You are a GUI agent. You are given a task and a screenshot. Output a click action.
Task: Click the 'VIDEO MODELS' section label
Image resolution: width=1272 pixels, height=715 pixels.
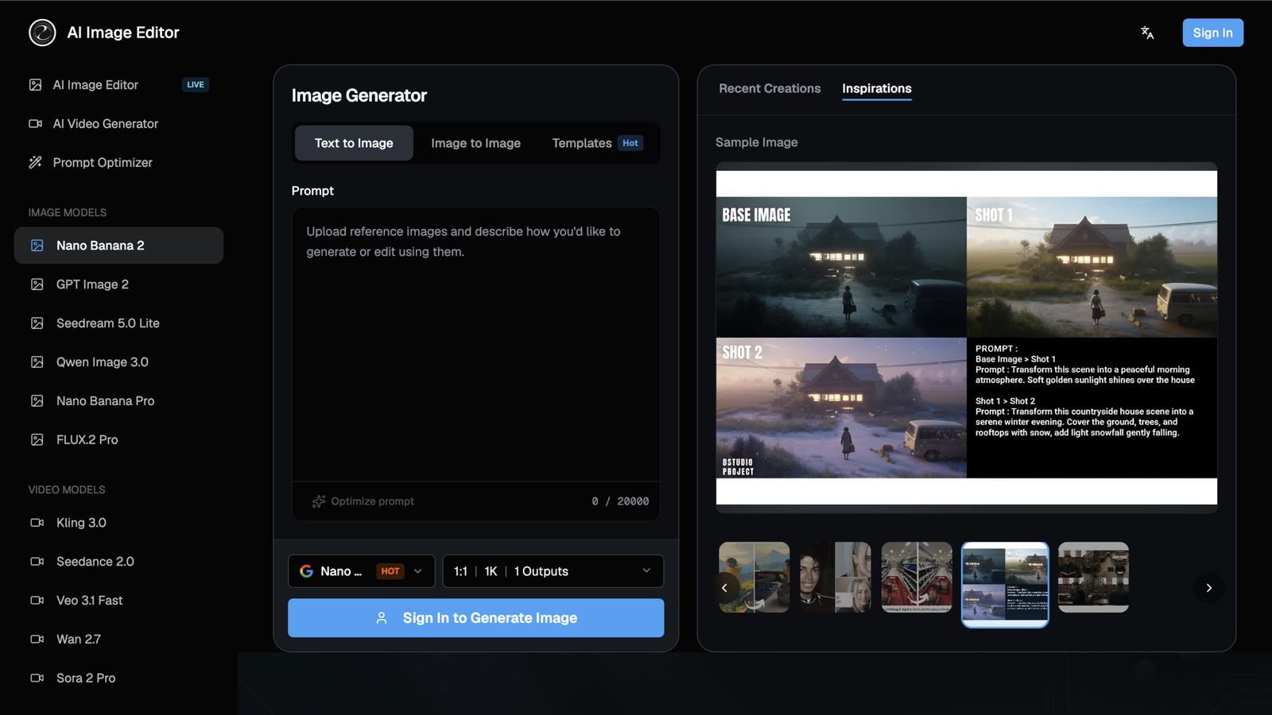[67, 490]
